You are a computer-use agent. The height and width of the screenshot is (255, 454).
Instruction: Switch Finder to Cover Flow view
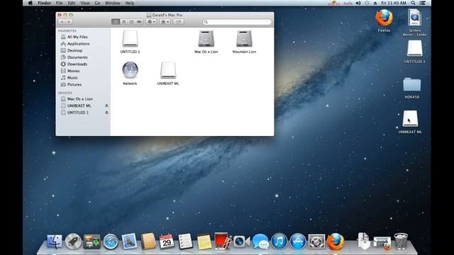click(139, 22)
